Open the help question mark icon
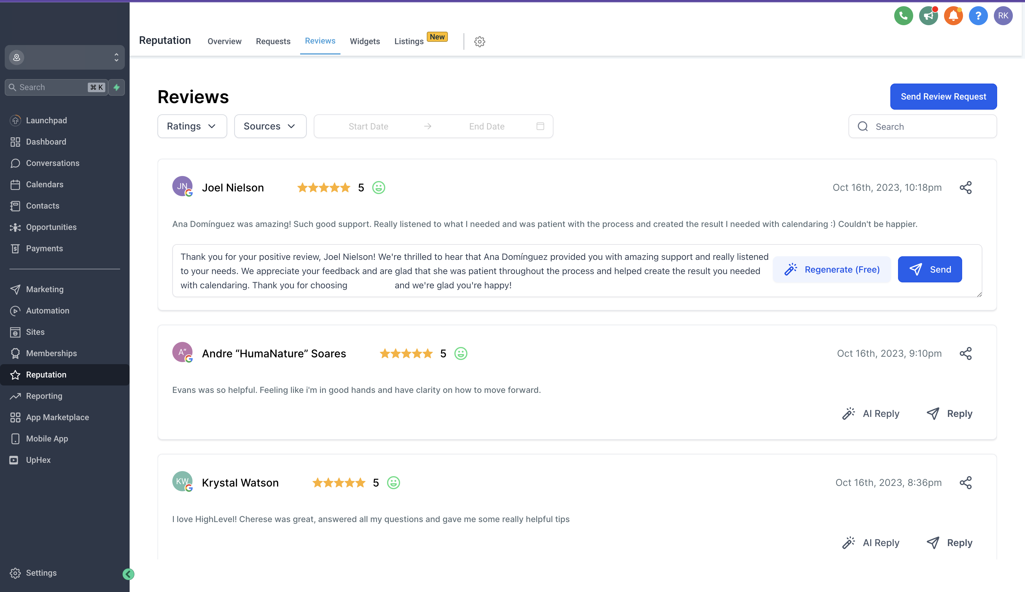The height and width of the screenshot is (592, 1025). [979, 15]
